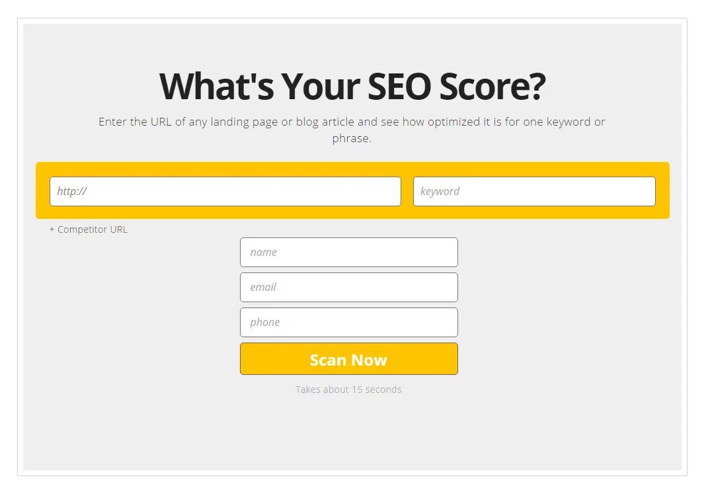Click the form description paragraph
This screenshot has height=490, width=706.
pos(352,130)
